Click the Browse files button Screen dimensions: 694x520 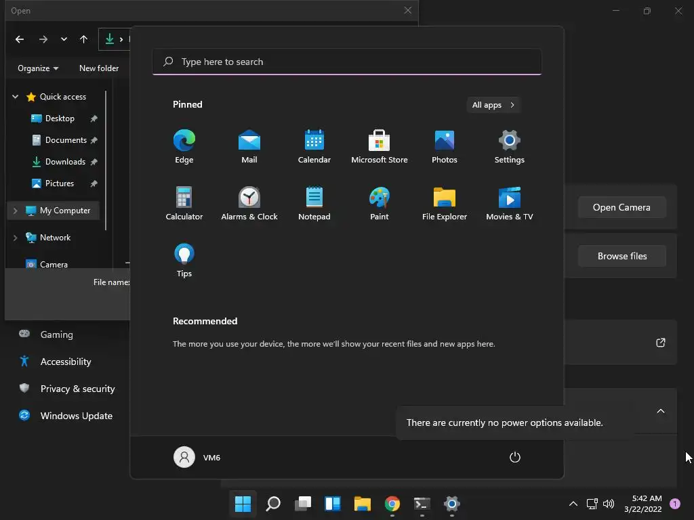[622, 256]
